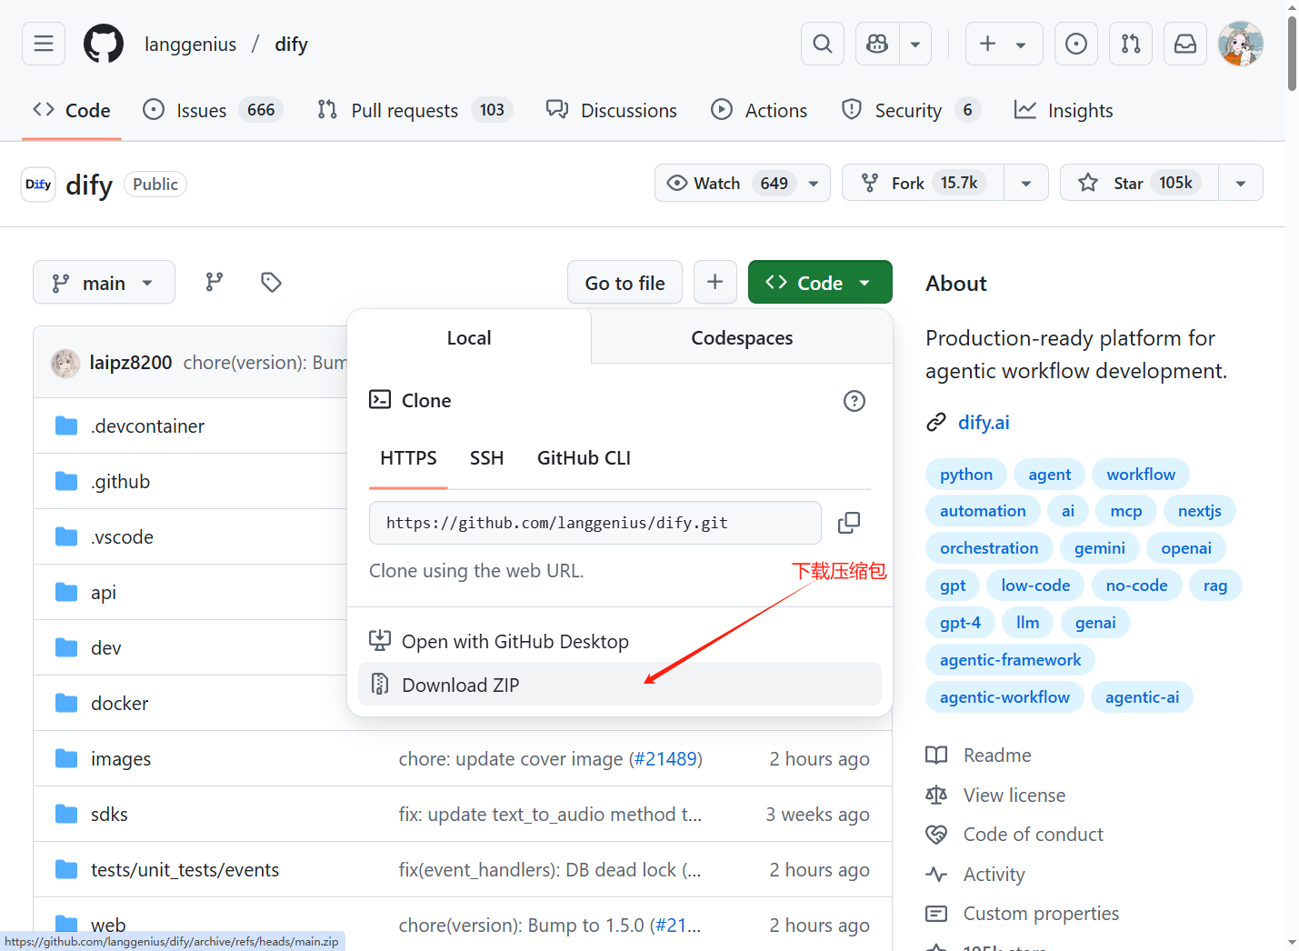This screenshot has height=951, width=1299.
Task: Open the .devcontainer folder
Action: tap(147, 426)
